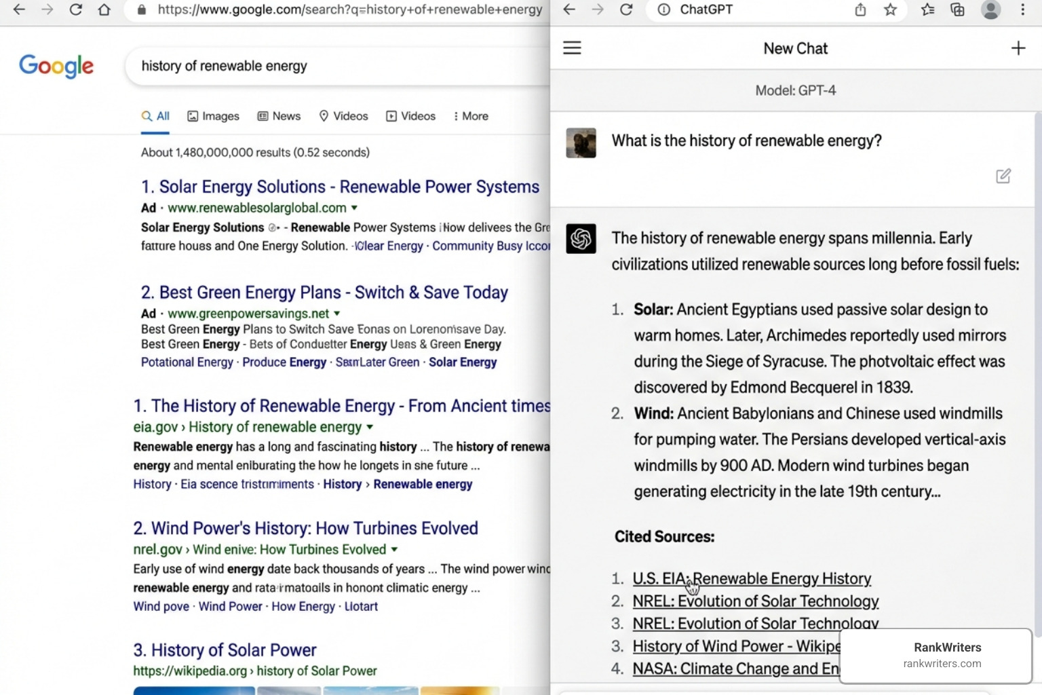The width and height of the screenshot is (1042, 695).
Task: Switch to the News search tab
Action: click(x=279, y=116)
